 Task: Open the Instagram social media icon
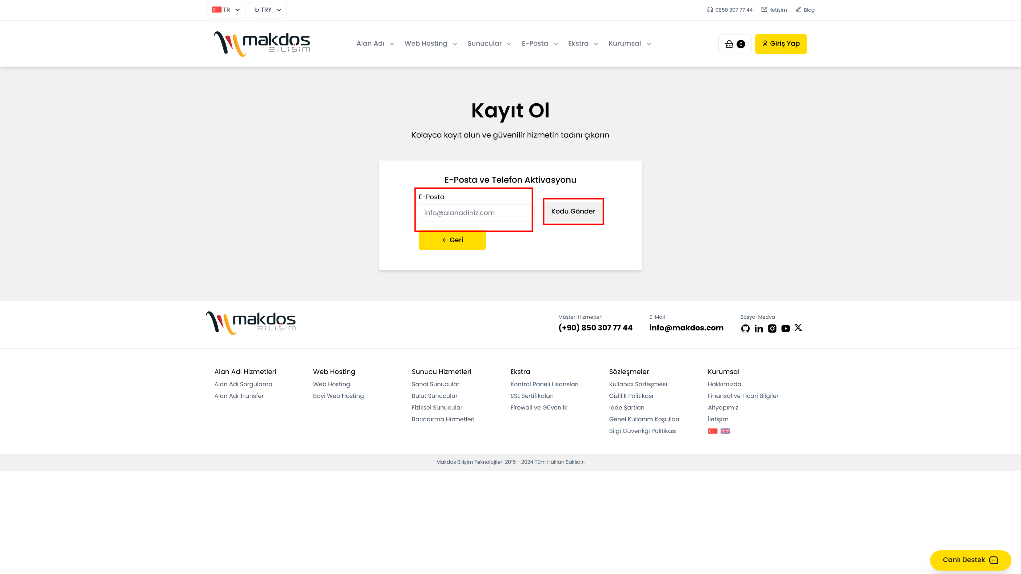(x=772, y=328)
